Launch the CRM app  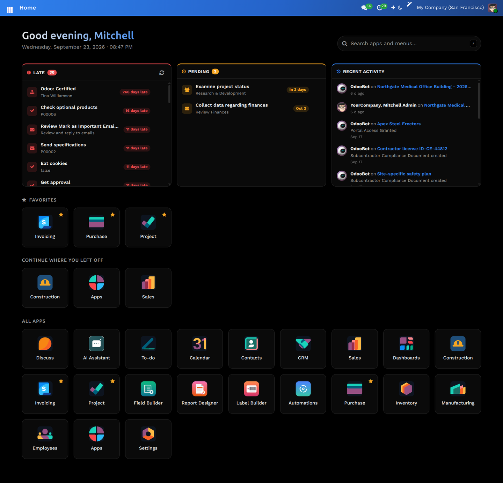pos(303,349)
